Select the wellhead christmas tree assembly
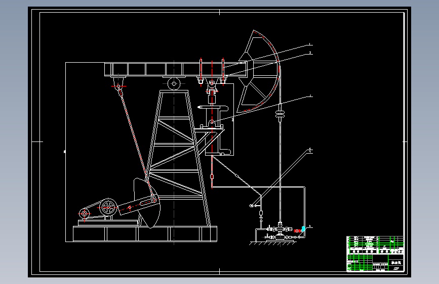 pos(280,232)
